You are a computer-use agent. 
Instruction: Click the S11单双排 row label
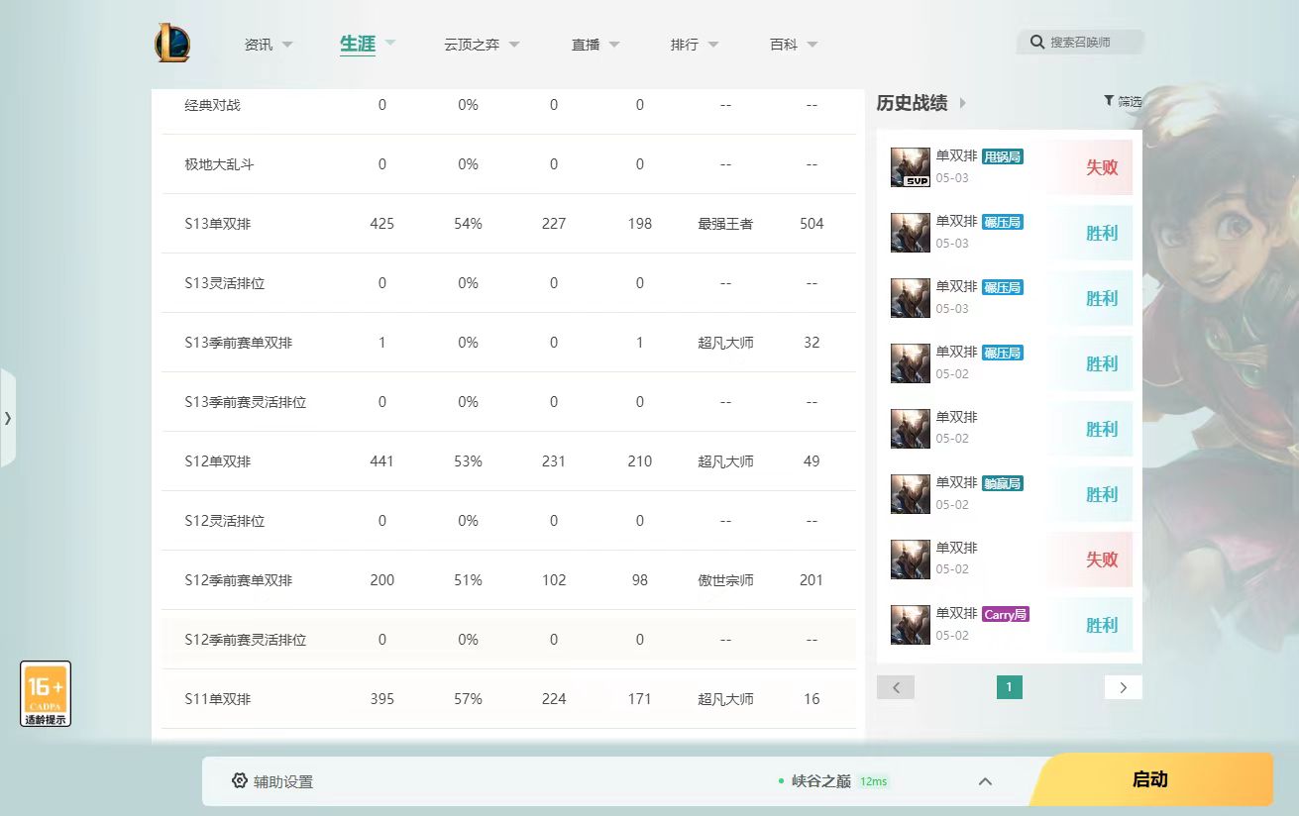[218, 699]
